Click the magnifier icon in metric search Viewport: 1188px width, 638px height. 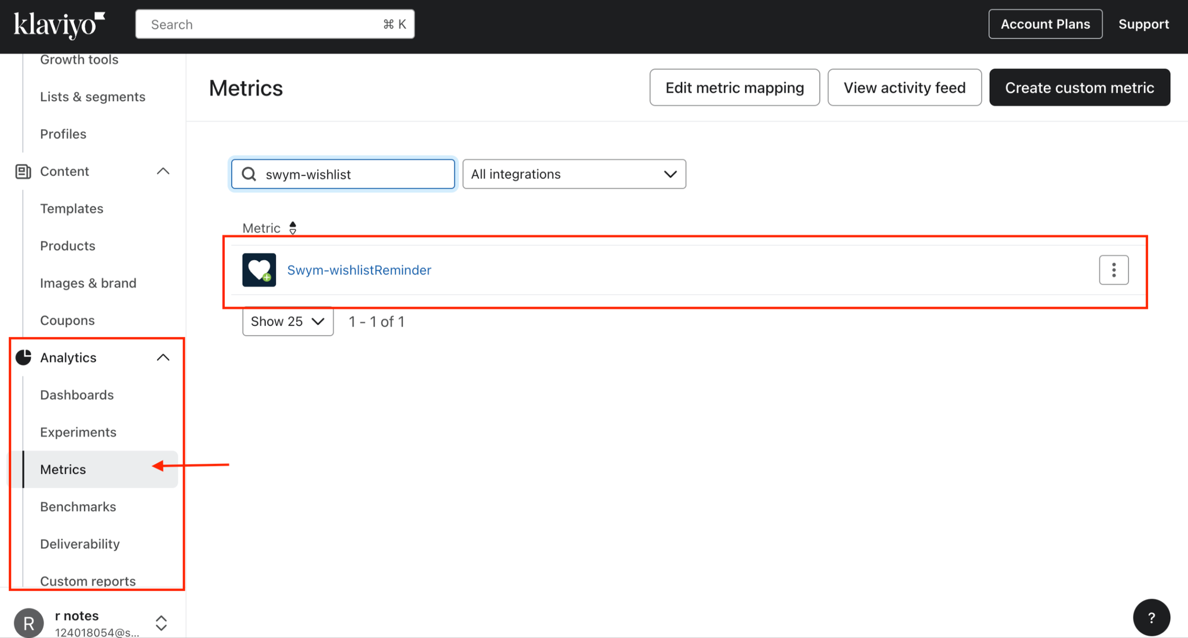(249, 174)
